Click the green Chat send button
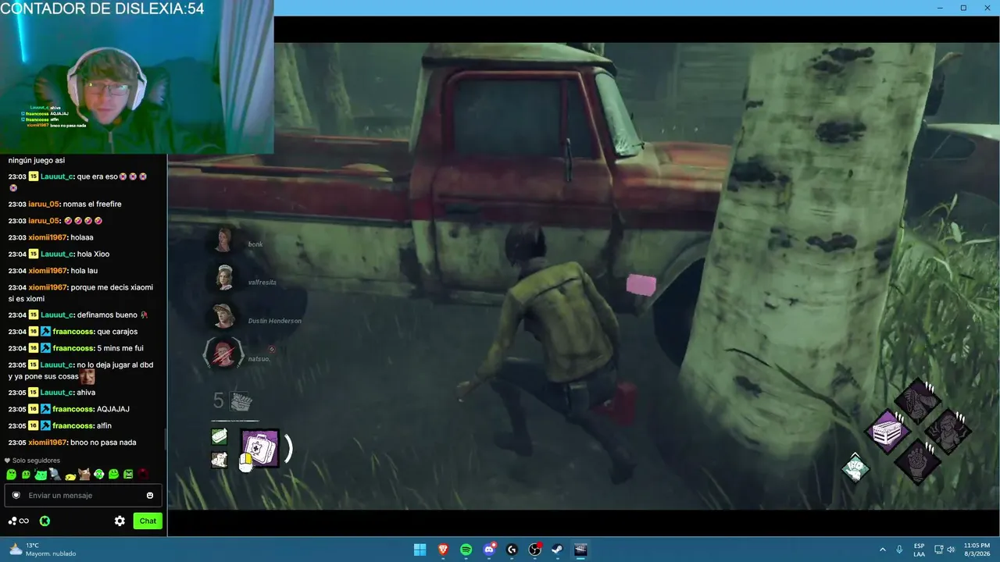 [148, 521]
